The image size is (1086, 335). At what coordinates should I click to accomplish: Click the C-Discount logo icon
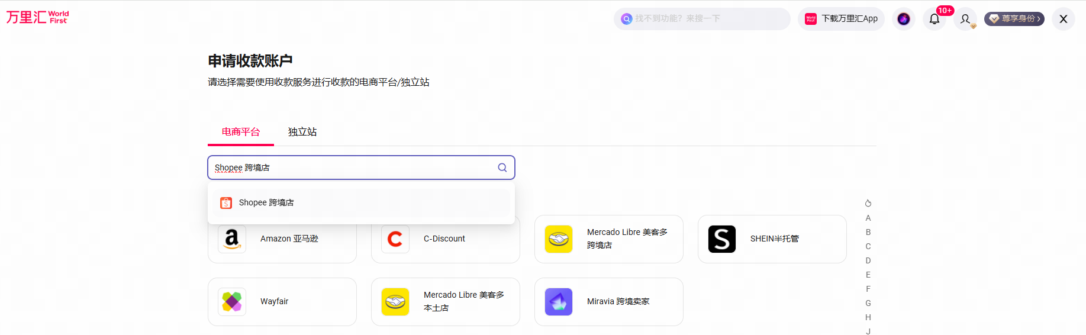pos(395,239)
